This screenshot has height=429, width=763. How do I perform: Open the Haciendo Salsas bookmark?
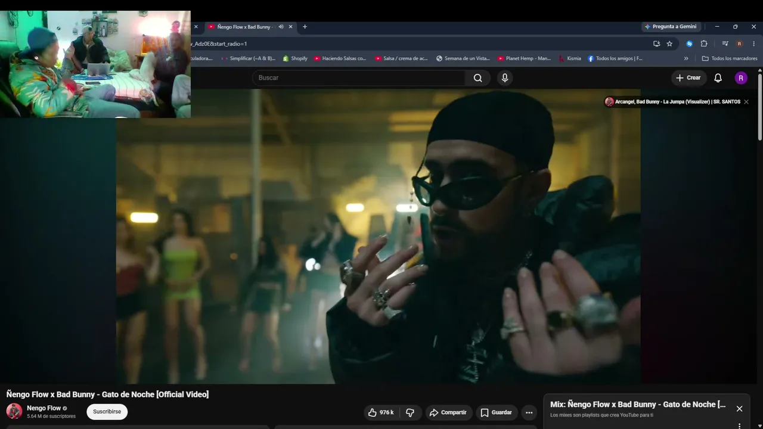tap(340, 58)
